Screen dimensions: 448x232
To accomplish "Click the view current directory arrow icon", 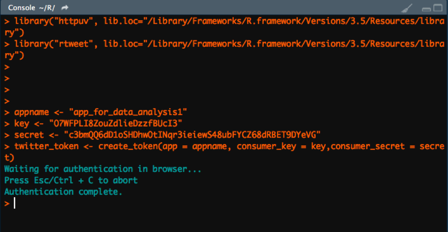I will [65, 8].
